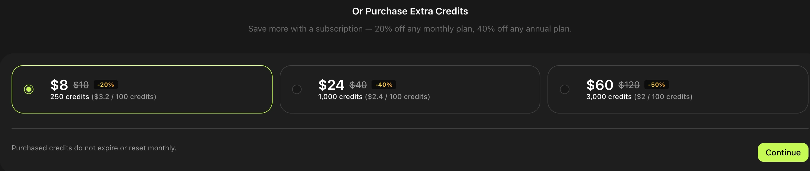Select the $8 plan radio button

pos(29,89)
